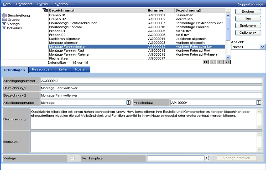This screenshot has height=170, width=266.
Task: Sort by the Bezeichnung1 column header
Action: coord(97,10)
